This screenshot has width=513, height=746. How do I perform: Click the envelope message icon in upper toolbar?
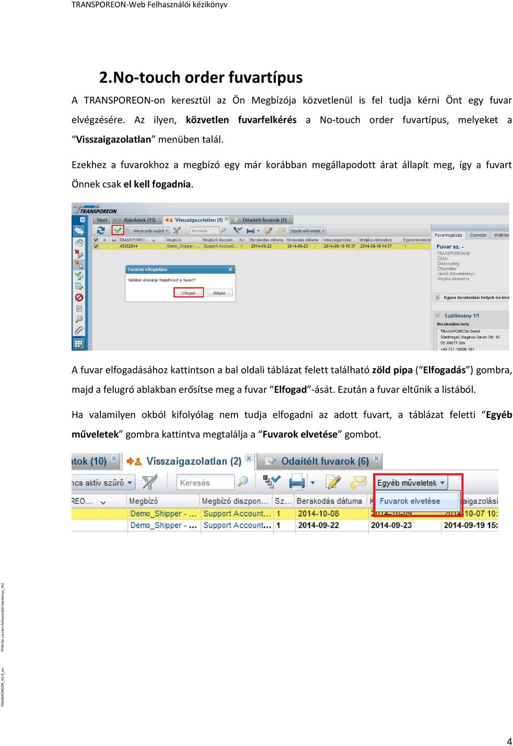[281, 231]
